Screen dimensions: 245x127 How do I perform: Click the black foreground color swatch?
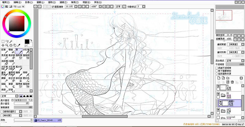(x=27, y=41)
